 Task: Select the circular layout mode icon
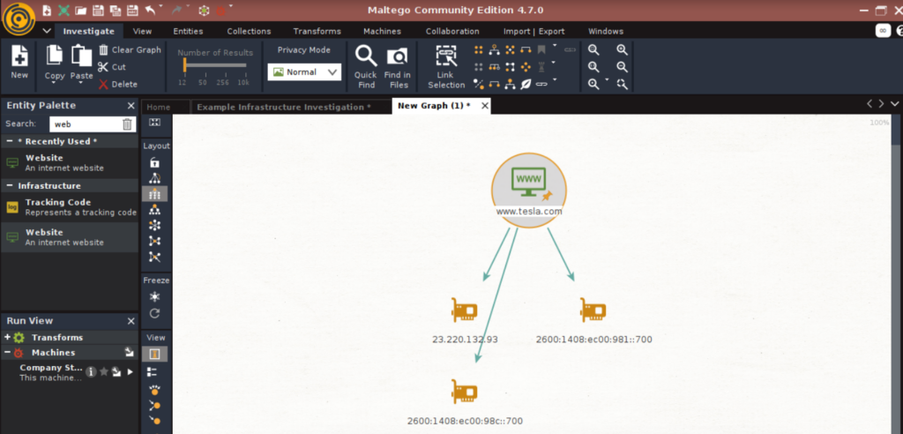[x=154, y=225]
